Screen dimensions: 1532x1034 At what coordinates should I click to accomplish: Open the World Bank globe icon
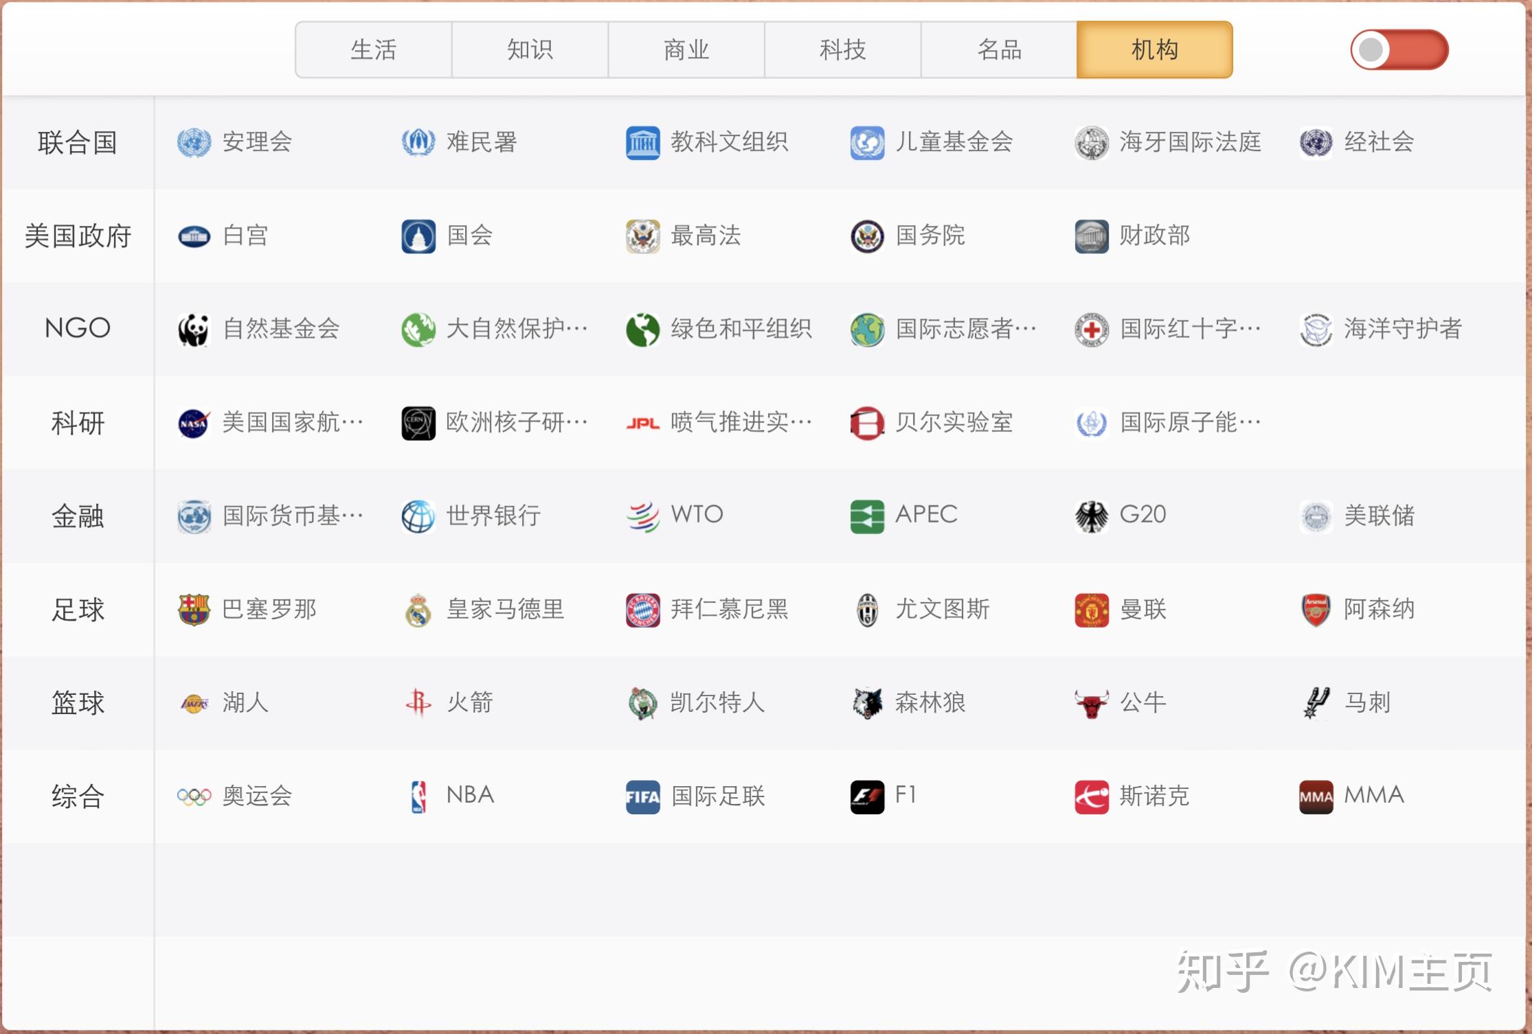pyautogui.click(x=418, y=517)
